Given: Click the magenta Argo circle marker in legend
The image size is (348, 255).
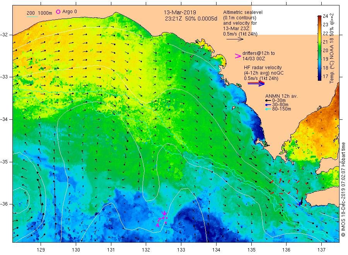Looking at the screenshot, I should pyautogui.click(x=58, y=12).
